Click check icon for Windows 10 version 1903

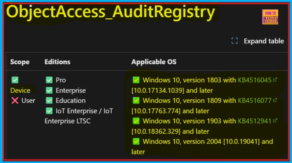tap(136, 121)
